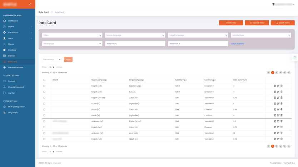
Task: Open the Client filter dropdown
Action: pyautogui.click(x=72, y=35)
